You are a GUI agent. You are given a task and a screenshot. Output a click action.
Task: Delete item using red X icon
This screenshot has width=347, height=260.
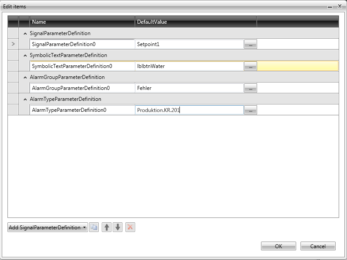[x=130, y=227]
